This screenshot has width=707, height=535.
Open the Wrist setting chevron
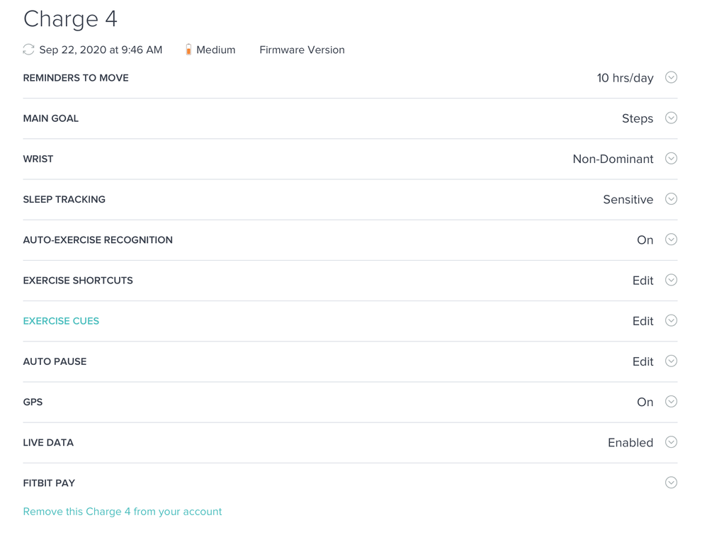[x=671, y=159]
